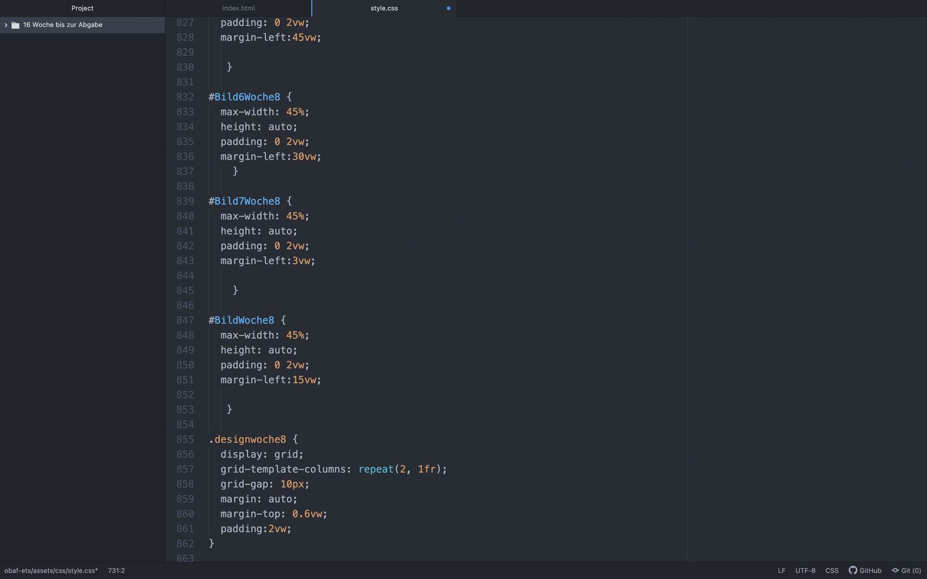Place cursor on #Bild7Woche8 selector

[244, 201]
